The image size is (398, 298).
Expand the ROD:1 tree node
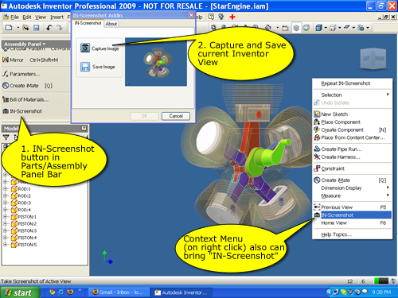click(x=5, y=189)
